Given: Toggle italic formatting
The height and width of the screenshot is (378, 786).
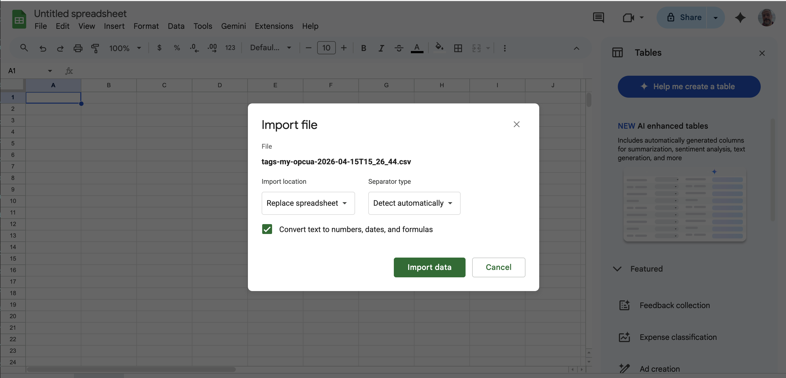Looking at the screenshot, I should tap(381, 48).
